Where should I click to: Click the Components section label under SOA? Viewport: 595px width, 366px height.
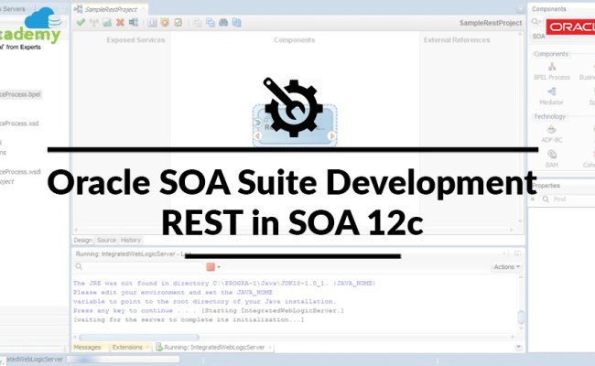click(551, 54)
